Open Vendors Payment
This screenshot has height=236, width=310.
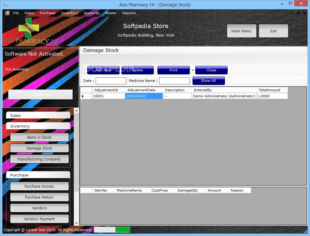click(x=39, y=219)
